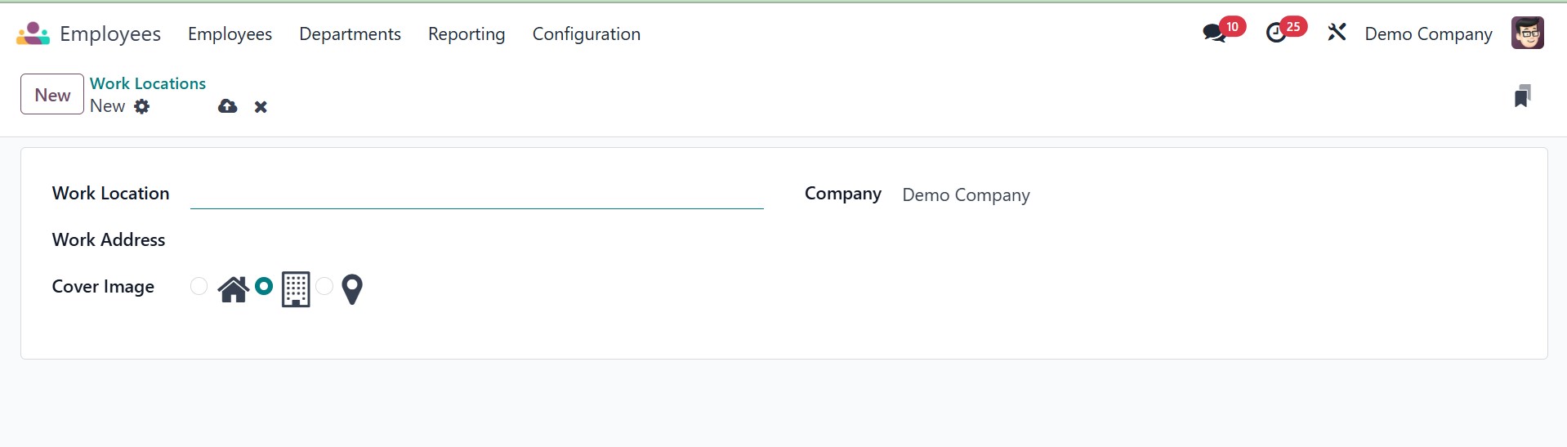Discard changes with the X icon

[x=261, y=107]
